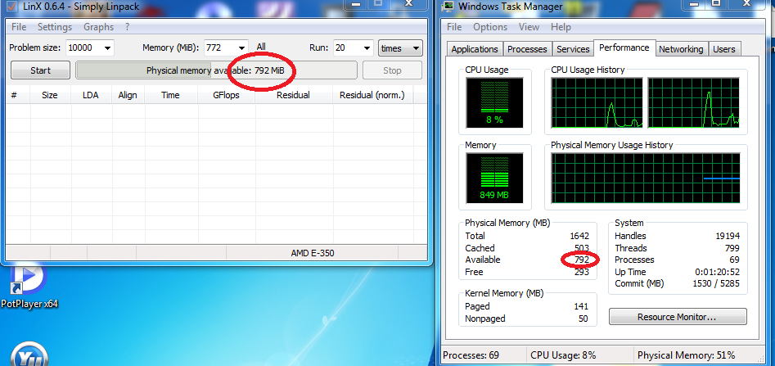Open the Task Manager Help menu
This screenshot has height=366, width=775.
click(x=561, y=27)
